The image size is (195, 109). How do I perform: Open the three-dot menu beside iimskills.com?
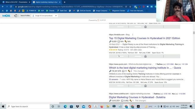click(x=133, y=35)
